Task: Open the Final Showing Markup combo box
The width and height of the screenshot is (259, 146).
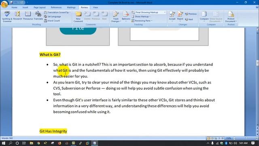Action: coord(150,13)
